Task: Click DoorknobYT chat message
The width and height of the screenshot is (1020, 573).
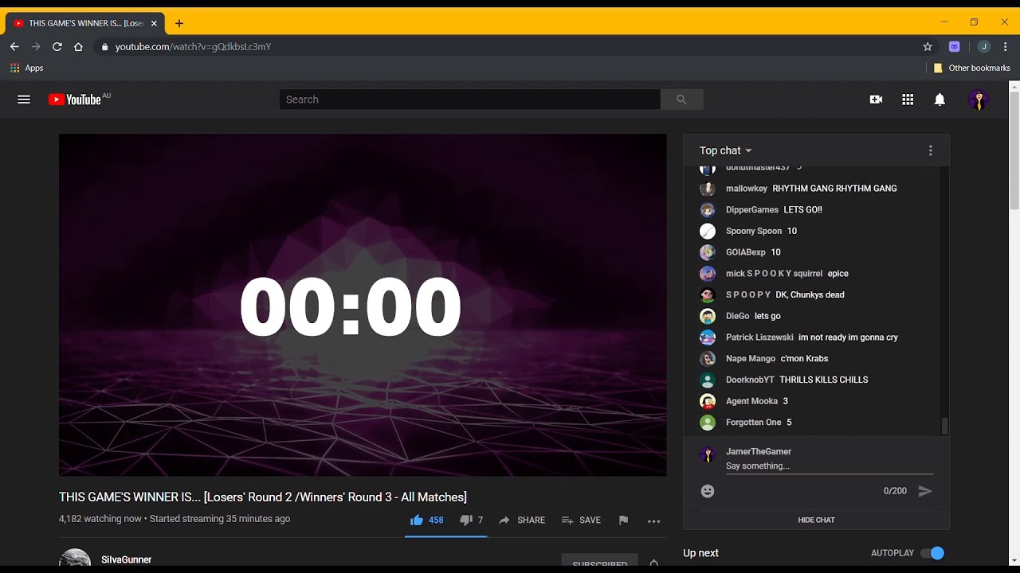Action: pyautogui.click(x=824, y=380)
